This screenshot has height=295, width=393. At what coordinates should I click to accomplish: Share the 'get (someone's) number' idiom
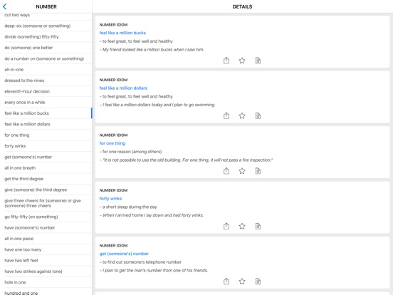point(226,281)
